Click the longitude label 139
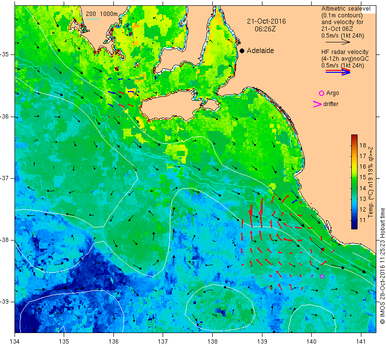 pos(262,341)
